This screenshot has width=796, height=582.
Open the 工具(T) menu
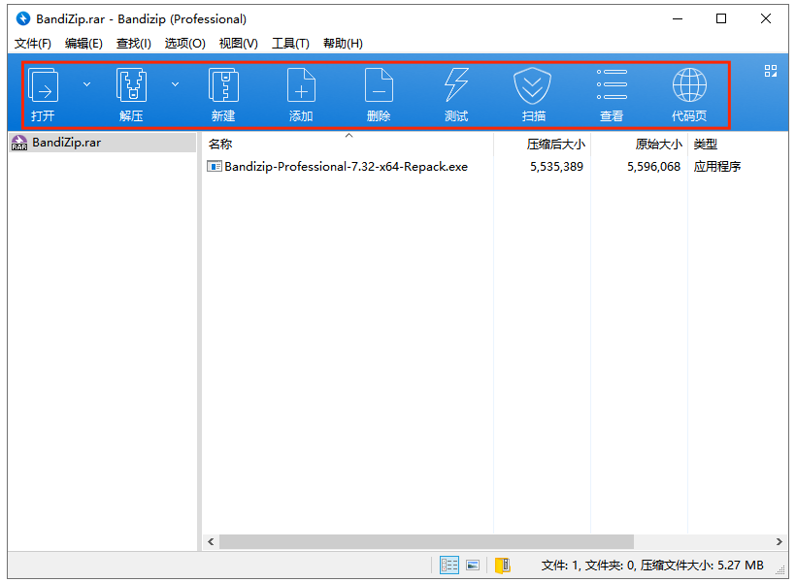[290, 44]
